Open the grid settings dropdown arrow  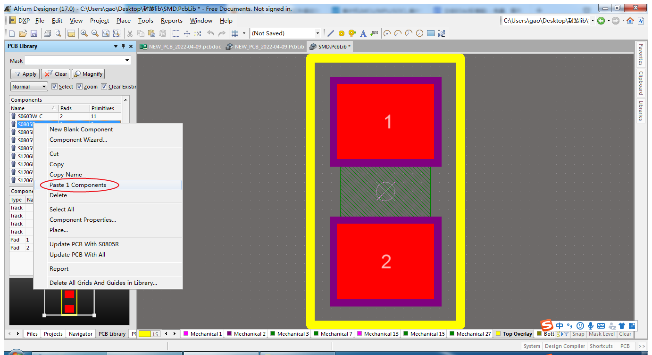click(244, 33)
